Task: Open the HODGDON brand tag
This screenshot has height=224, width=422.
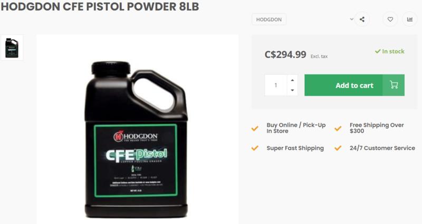Action: (x=269, y=20)
